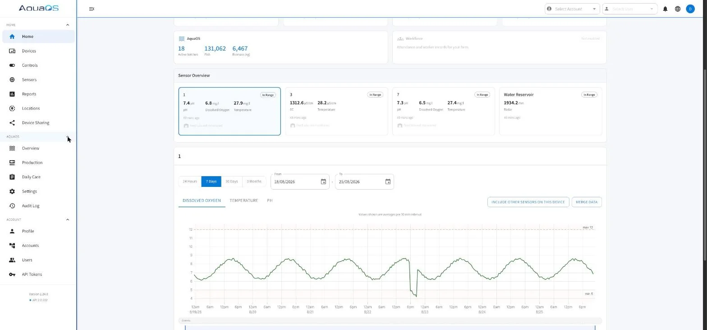Open the user avatar menu

690,9
